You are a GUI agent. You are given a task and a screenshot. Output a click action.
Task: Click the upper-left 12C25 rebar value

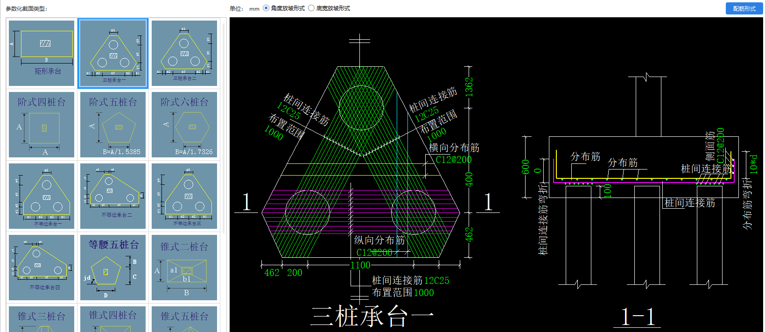coord(288,111)
